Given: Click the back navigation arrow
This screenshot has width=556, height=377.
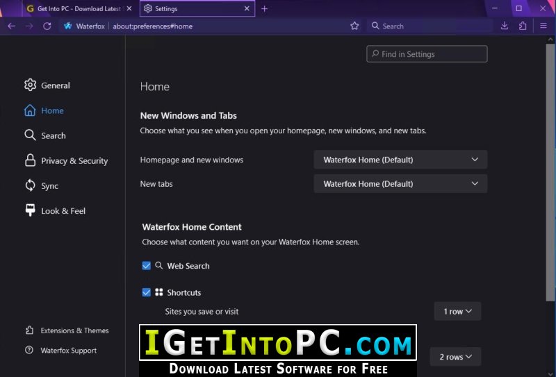Looking at the screenshot, I should point(11,26).
